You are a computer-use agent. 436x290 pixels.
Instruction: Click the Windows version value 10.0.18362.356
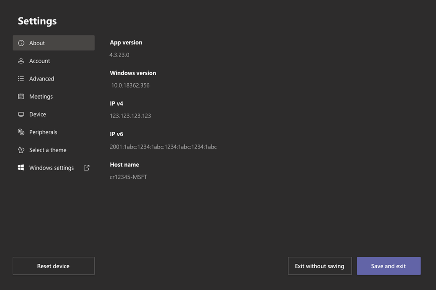tap(130, 85)
